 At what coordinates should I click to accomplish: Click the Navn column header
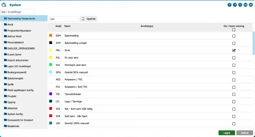[x=67, y=26]
